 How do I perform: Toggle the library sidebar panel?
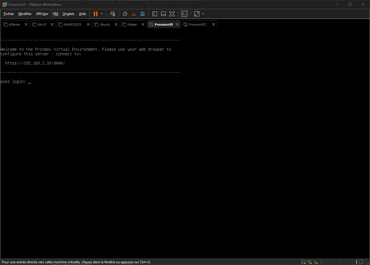click(x=155, y=14)
